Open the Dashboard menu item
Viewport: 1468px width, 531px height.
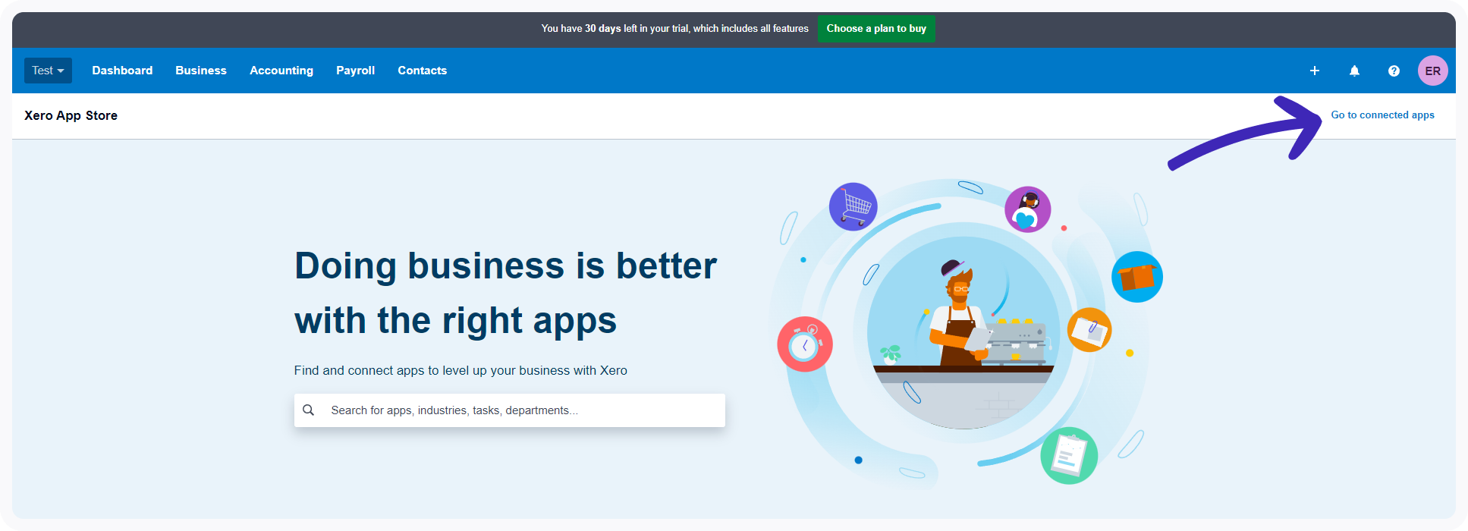(122, 71)
